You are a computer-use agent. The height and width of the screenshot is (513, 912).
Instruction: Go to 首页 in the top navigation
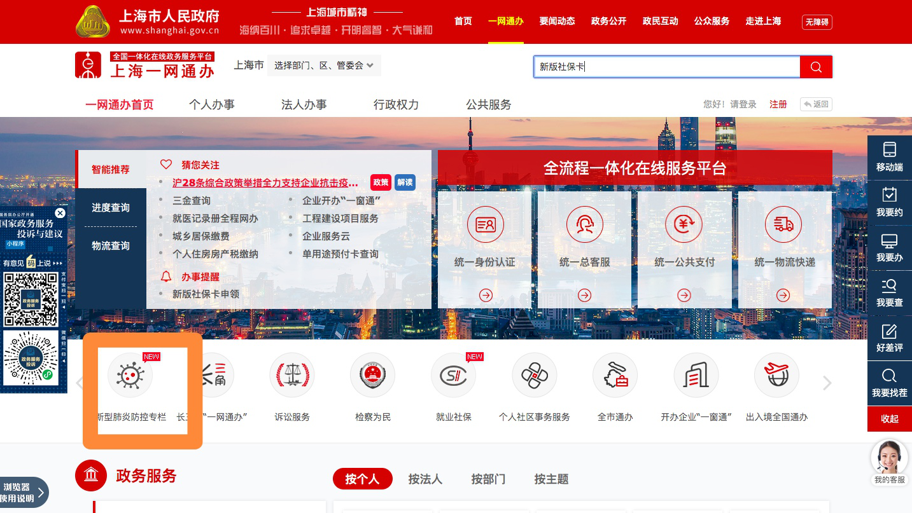tap(463, 21)
